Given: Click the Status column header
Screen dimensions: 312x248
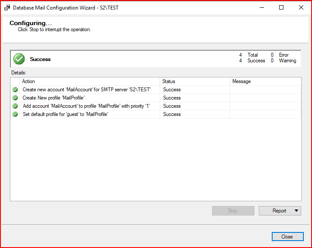Looking at the screenshot, I should point(195,81).
